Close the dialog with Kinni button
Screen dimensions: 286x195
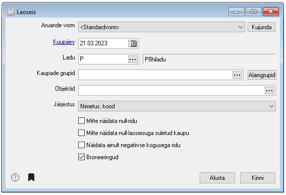pyautogui.click(x=258, y=178)
